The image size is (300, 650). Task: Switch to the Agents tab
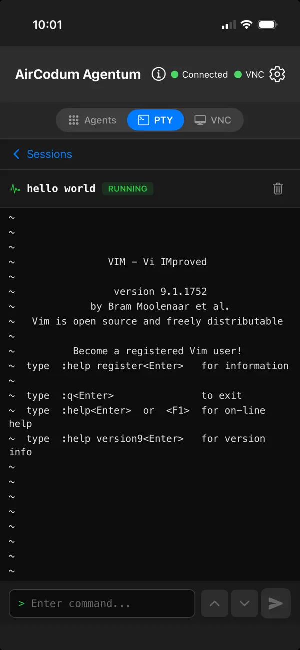[x=92, y=120]
